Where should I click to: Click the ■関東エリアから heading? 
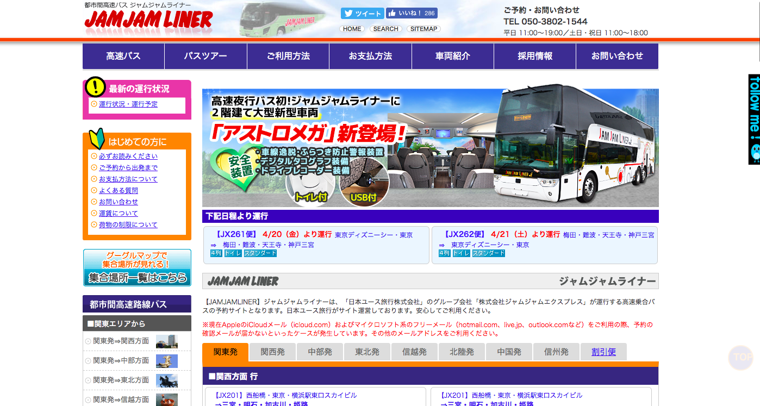point(137,323)
